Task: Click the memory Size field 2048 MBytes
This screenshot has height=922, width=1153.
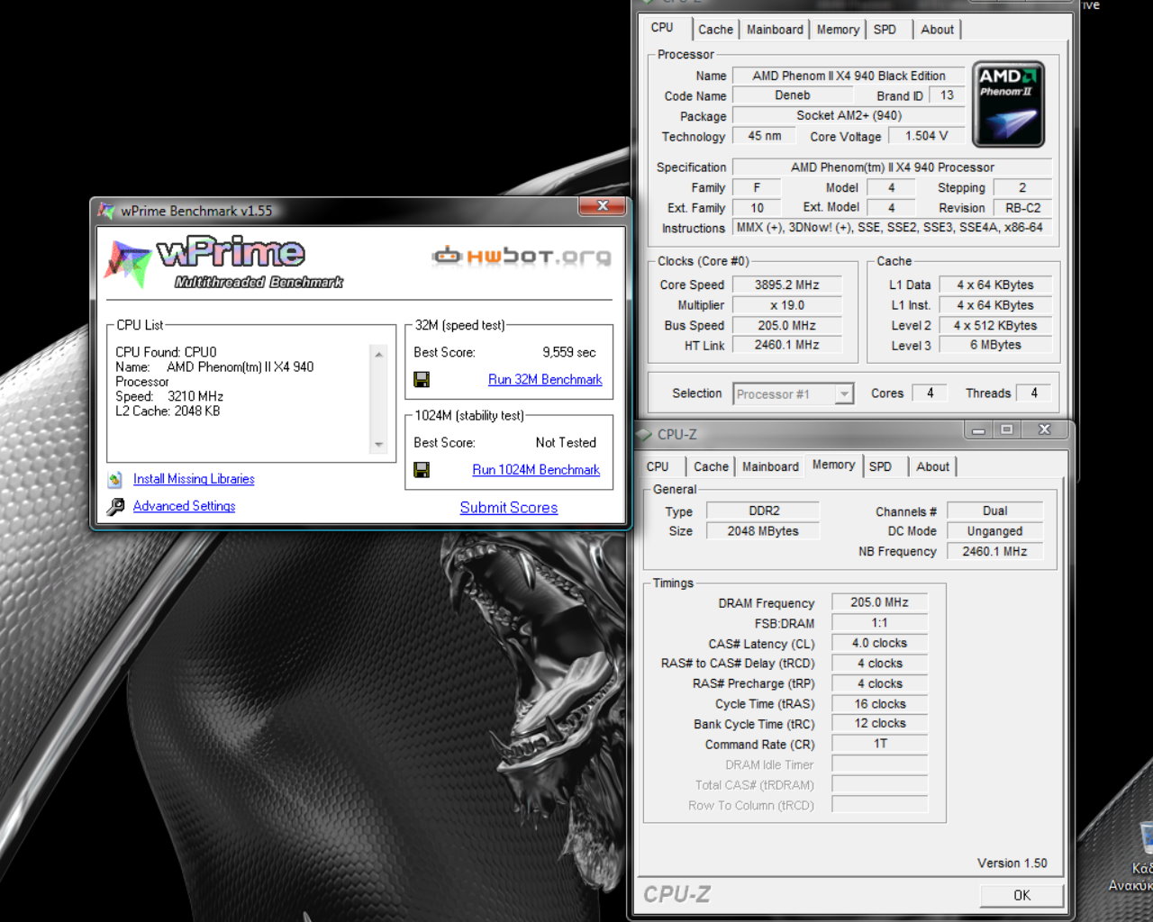Action: 763,531
